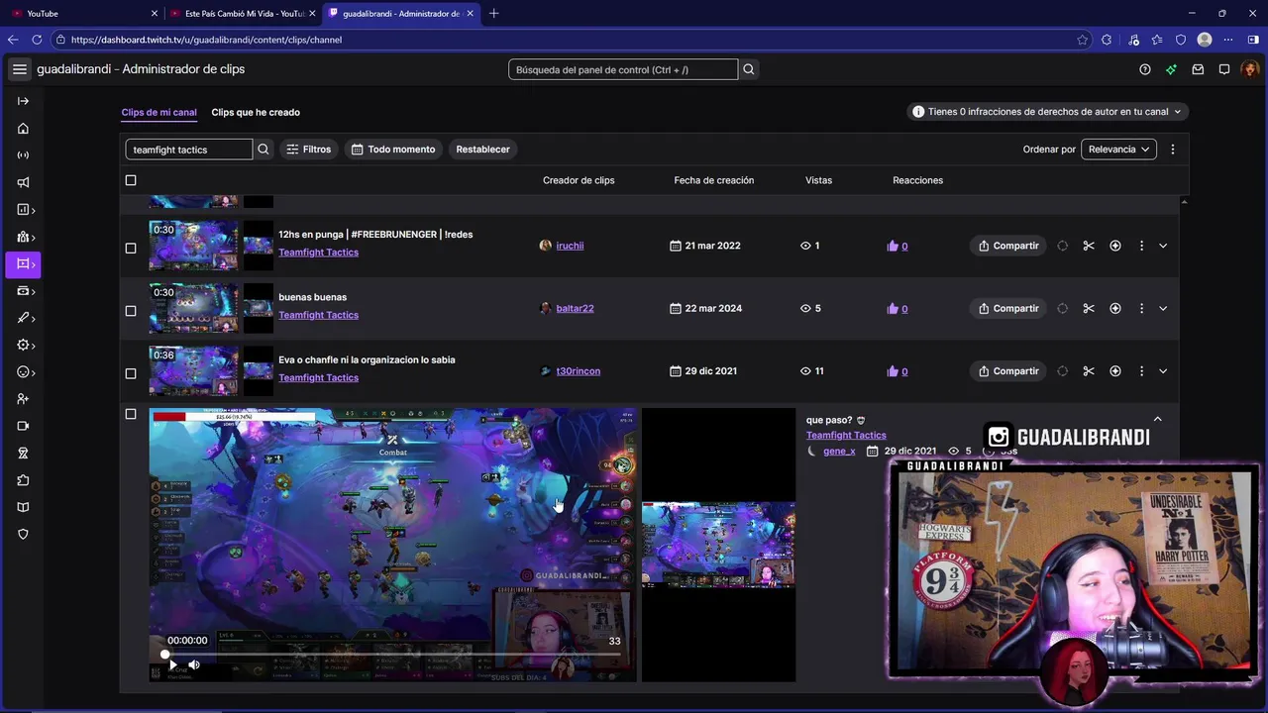
Task: Click the teamfight tactics clip search field
Action: [x=189, y=150]
